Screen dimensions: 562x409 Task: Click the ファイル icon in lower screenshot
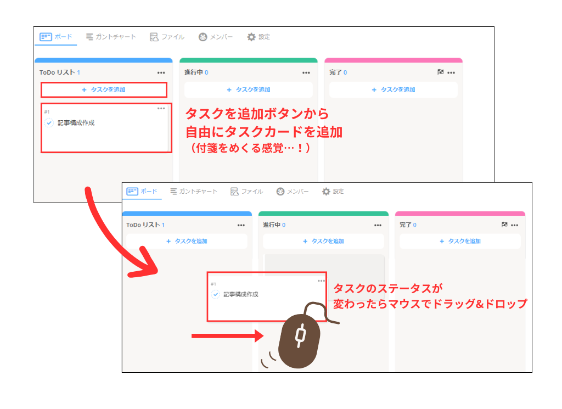(234, 192)
